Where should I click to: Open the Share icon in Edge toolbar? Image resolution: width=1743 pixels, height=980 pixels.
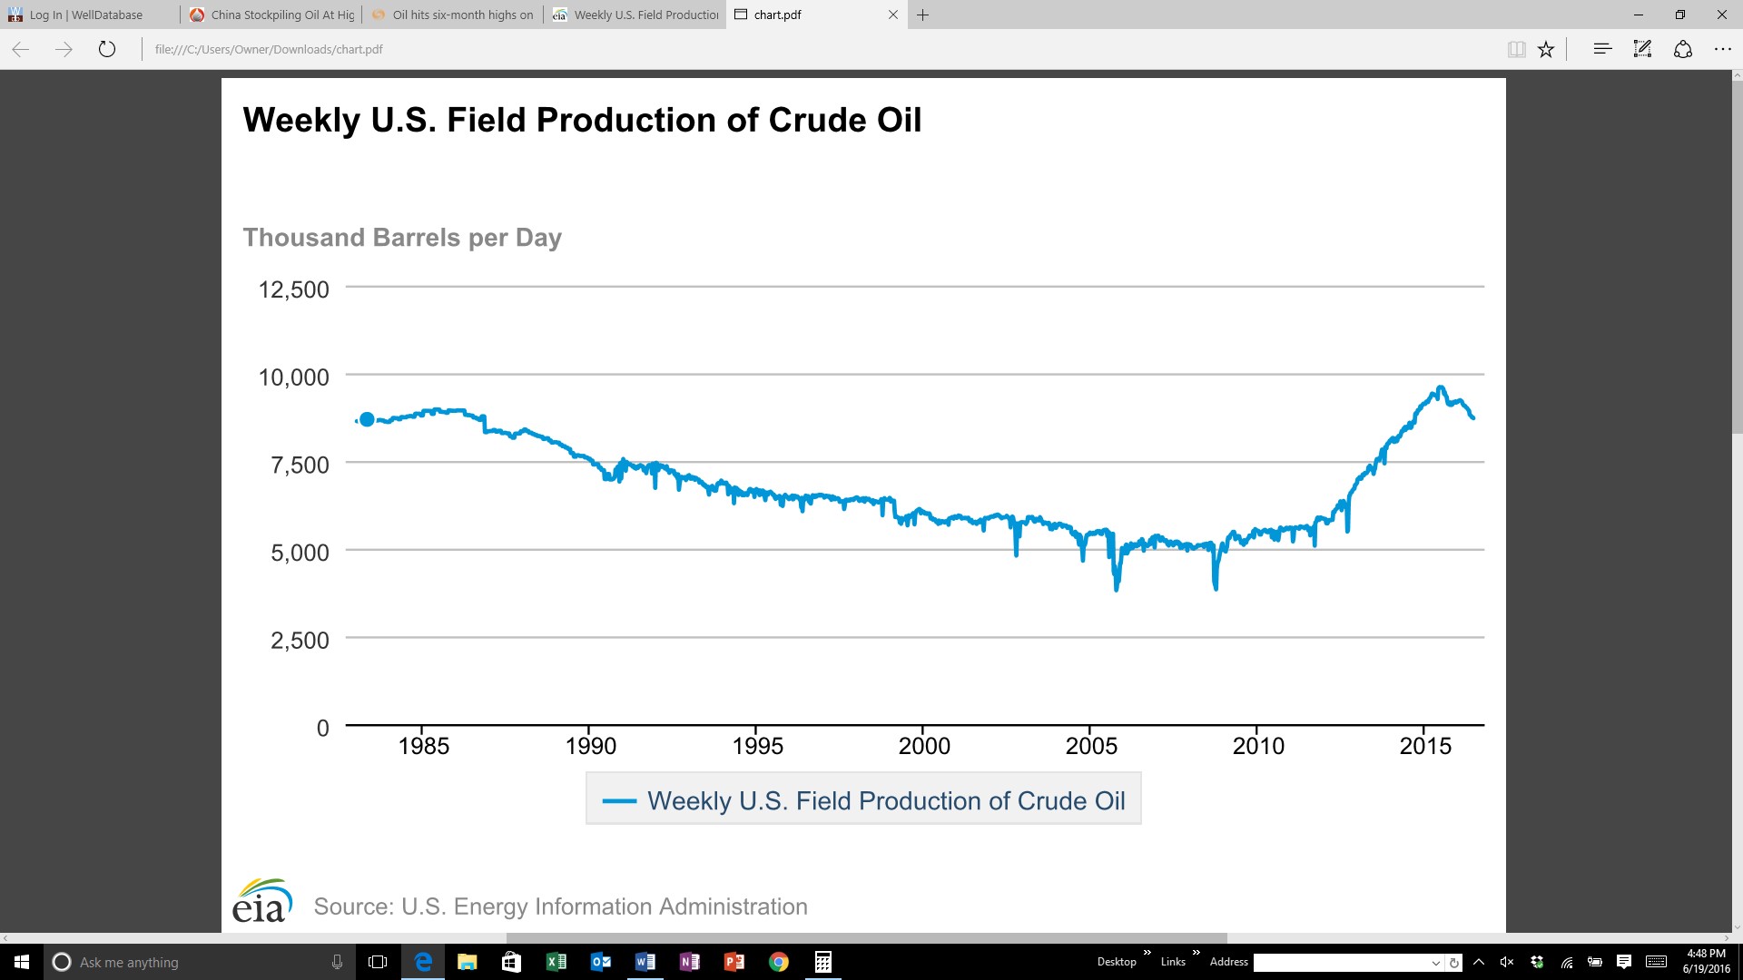point(1683,49)
